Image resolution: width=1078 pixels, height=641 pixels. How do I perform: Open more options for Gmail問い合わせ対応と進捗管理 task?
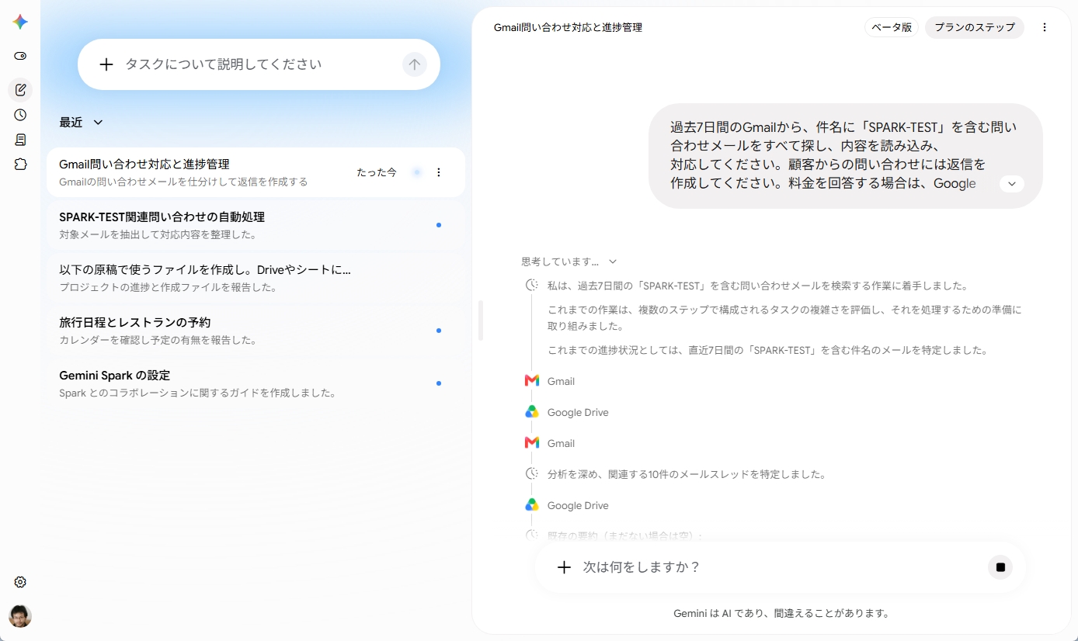coord(439,172)
